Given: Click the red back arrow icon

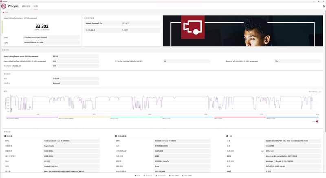Looking at the screenshot, I should tap(4, 13).
